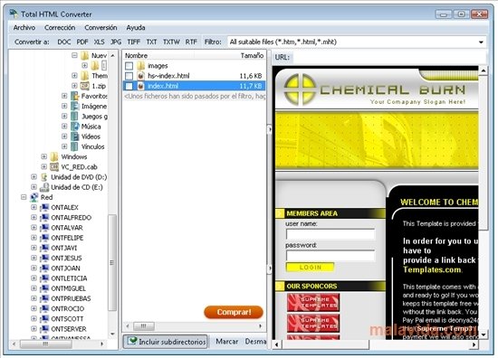The image size is (498, 358).
Task: Click folder tree vertical scrollbar thumb
Action: click(111, 262)
